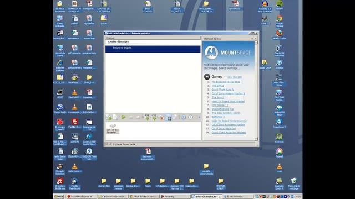Close the disc information side panel
Image resolution: width=355 pixels, height=199 pixels.
[x=255, y=39]
